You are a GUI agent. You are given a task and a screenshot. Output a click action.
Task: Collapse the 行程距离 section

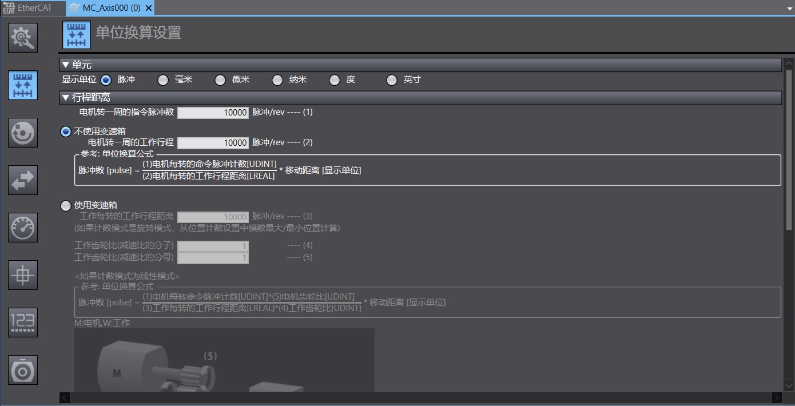[65, 98]
